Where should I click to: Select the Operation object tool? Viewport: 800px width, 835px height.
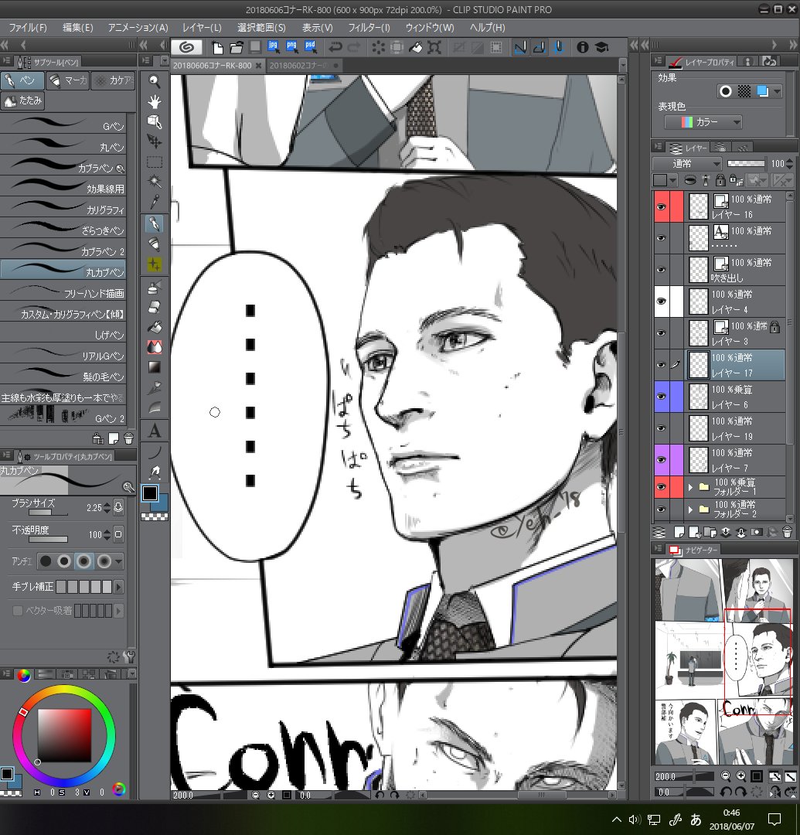pyautogui.click(x=155, y=121)
